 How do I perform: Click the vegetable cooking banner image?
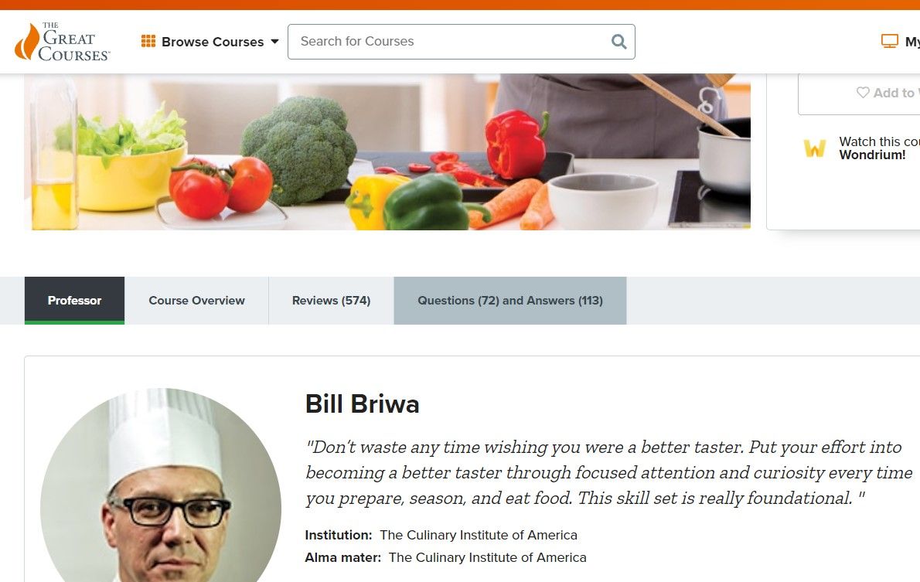[387, 151]
